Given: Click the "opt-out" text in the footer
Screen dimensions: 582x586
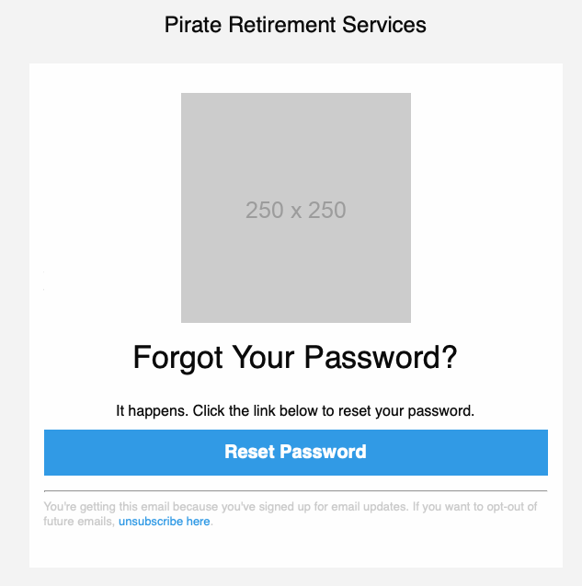Looking at the screenshot, I should pos(502,507).
